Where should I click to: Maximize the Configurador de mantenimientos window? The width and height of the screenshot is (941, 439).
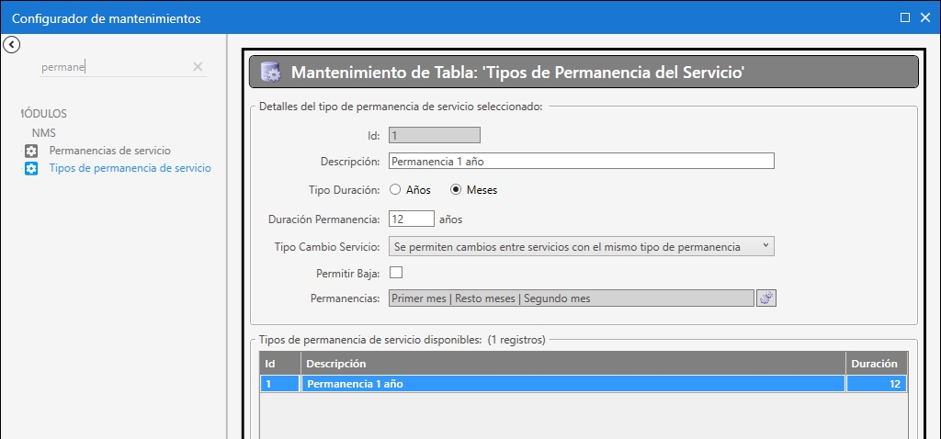(x=905, y=18)
